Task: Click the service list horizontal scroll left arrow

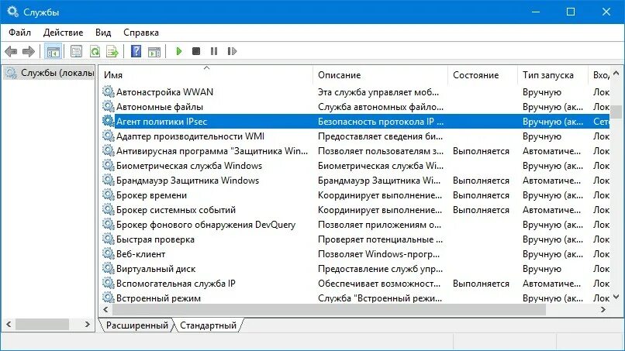Action: click(105, 309)
